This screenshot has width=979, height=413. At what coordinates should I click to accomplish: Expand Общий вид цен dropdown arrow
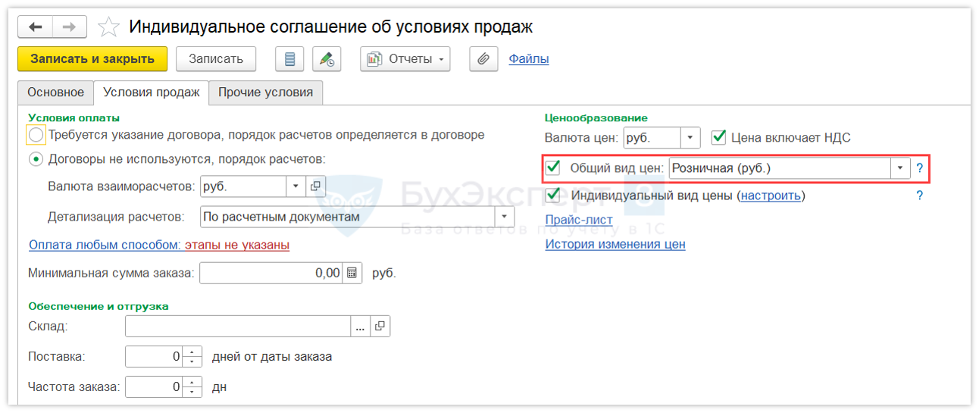tap(900, 168)
